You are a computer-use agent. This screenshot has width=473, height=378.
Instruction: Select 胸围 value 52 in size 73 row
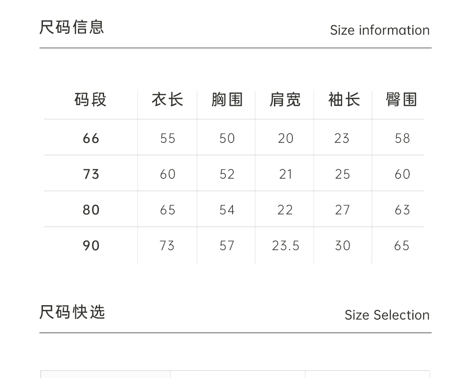[227, 174]
